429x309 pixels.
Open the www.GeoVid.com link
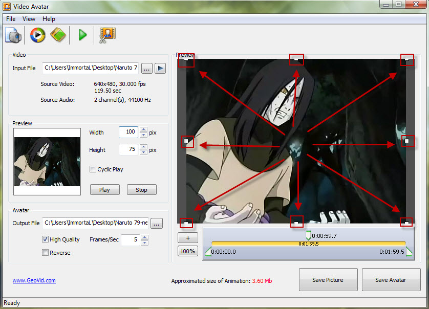pos(34,280)
